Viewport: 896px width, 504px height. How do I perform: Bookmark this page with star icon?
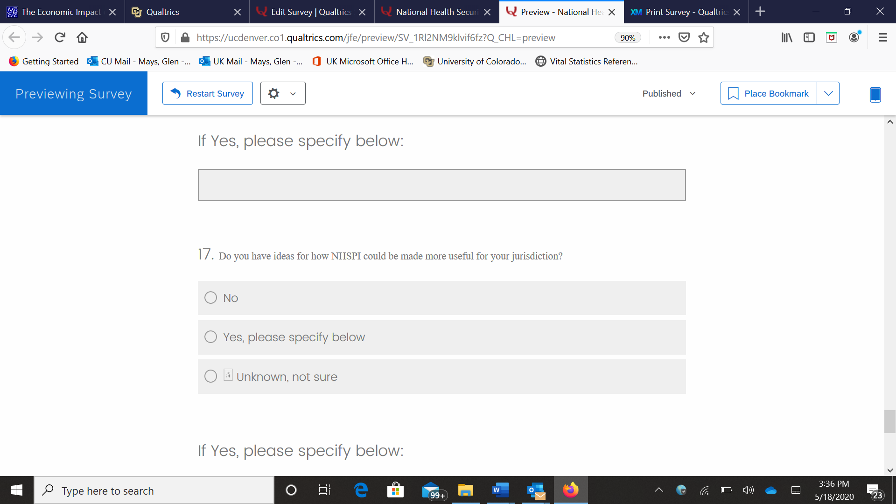[704, 37]
